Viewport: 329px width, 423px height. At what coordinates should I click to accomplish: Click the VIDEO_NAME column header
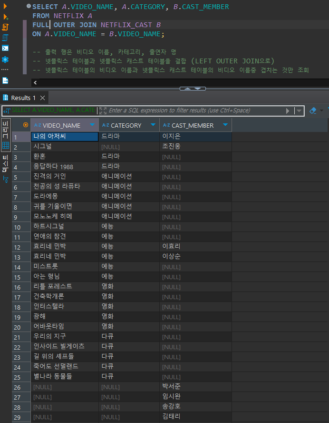click(x=65, y=125)
